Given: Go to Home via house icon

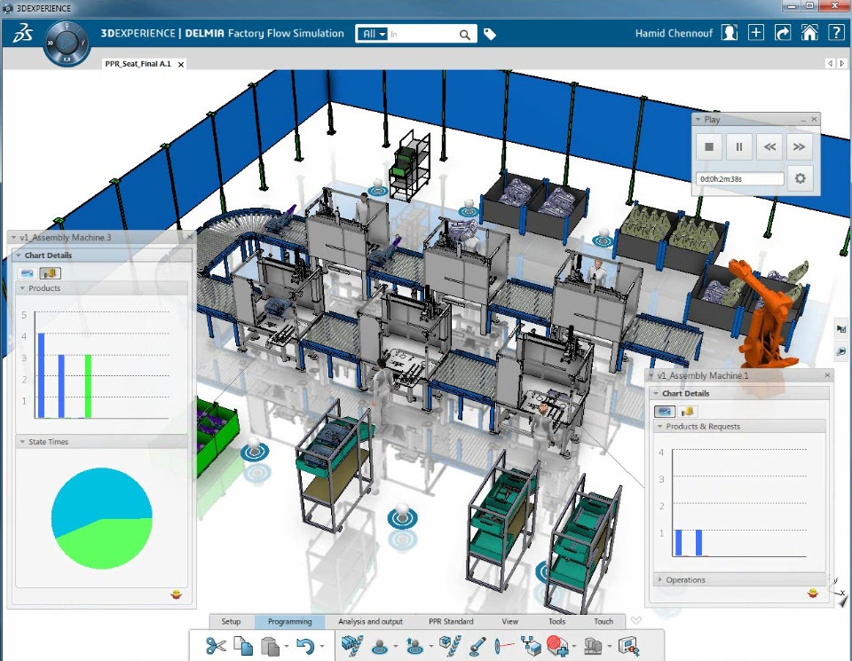Looking at the screenshot, I should pos(809,33).
